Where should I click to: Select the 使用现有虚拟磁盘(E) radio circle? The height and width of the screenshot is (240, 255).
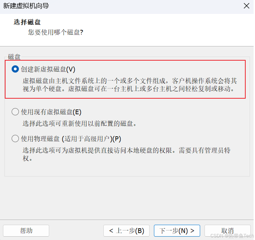point(15,112)
